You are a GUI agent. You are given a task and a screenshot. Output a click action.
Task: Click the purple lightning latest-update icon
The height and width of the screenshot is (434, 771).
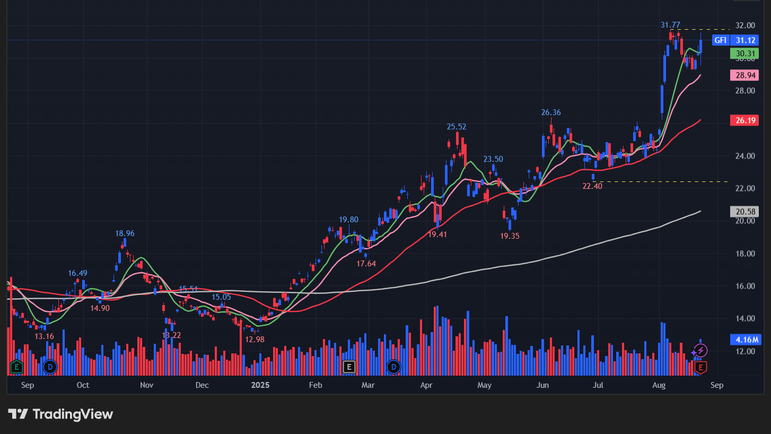point(700,350)
